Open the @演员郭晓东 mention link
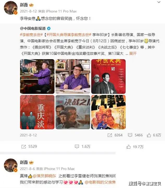 click(x=45, y=176)
